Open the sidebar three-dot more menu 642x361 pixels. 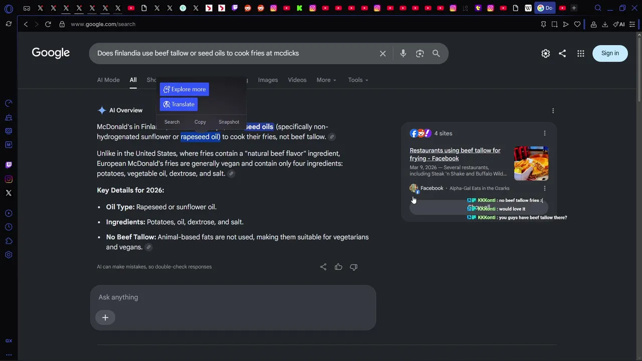click(x=9, y=354)
